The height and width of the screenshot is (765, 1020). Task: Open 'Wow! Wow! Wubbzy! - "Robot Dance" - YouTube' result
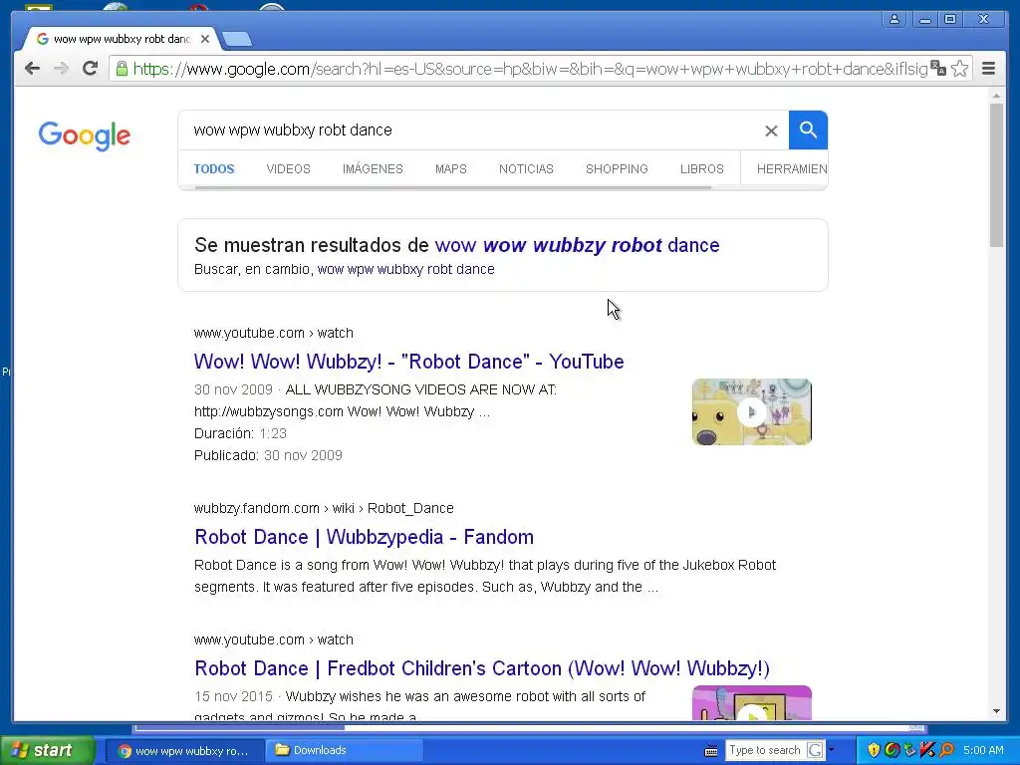(408, 362)
